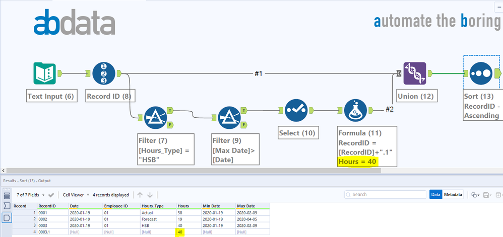
Task: Click Filter (7) False output anchor
Action: click(x=170, y=125)
